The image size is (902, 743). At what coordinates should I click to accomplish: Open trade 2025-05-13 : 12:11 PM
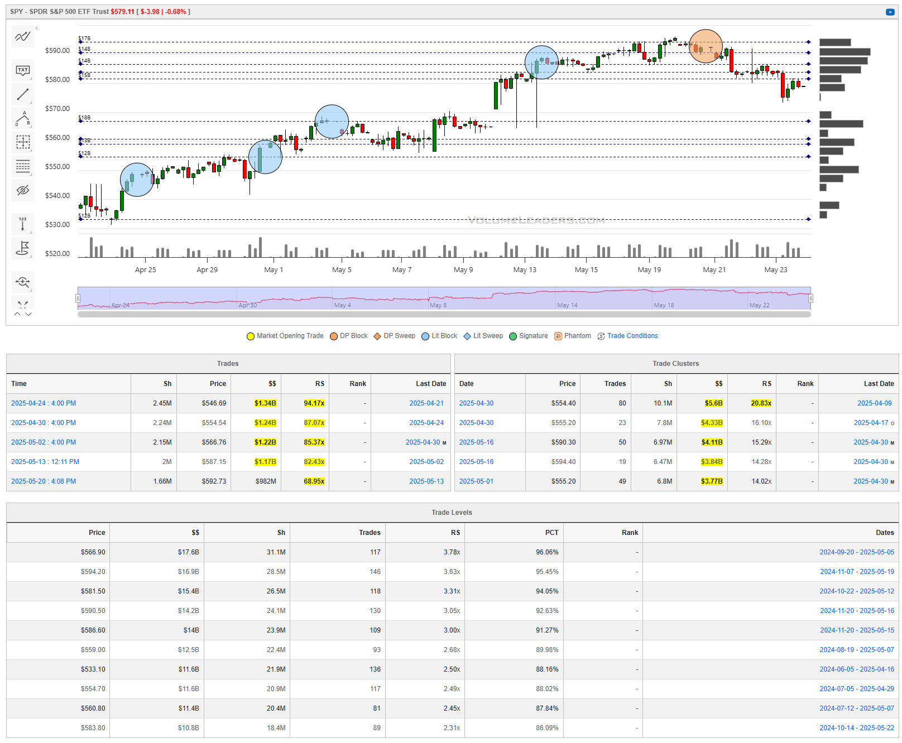coord(45,462)
